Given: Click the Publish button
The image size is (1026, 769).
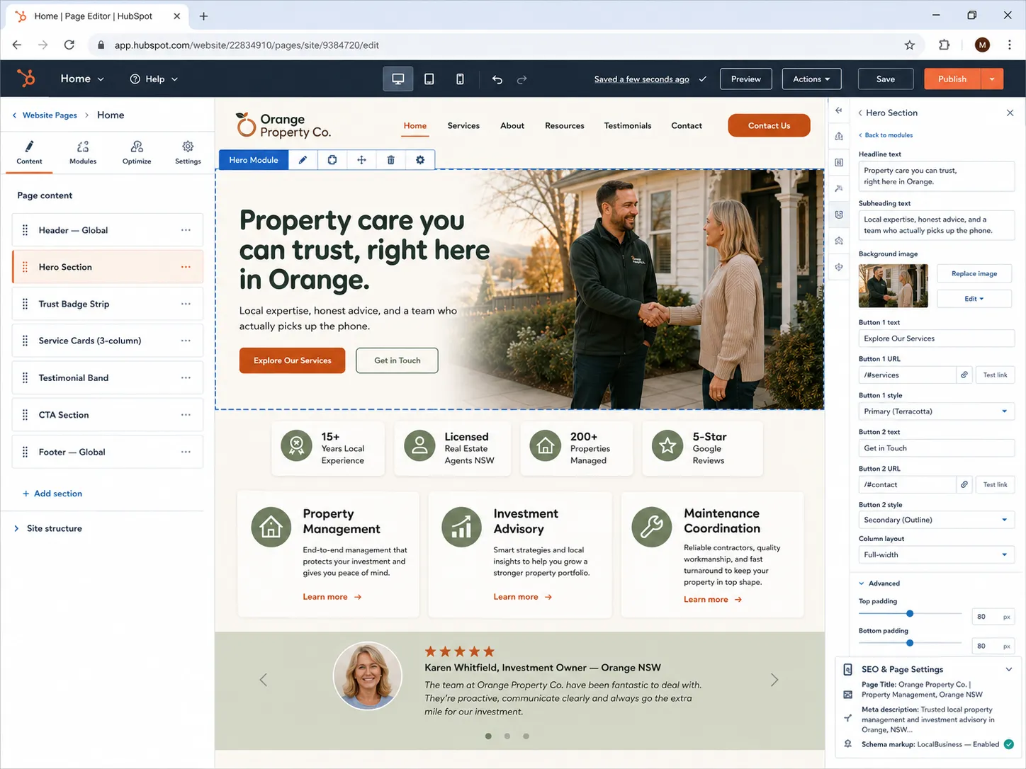Looking at the screenshot, I should [952, 79].
